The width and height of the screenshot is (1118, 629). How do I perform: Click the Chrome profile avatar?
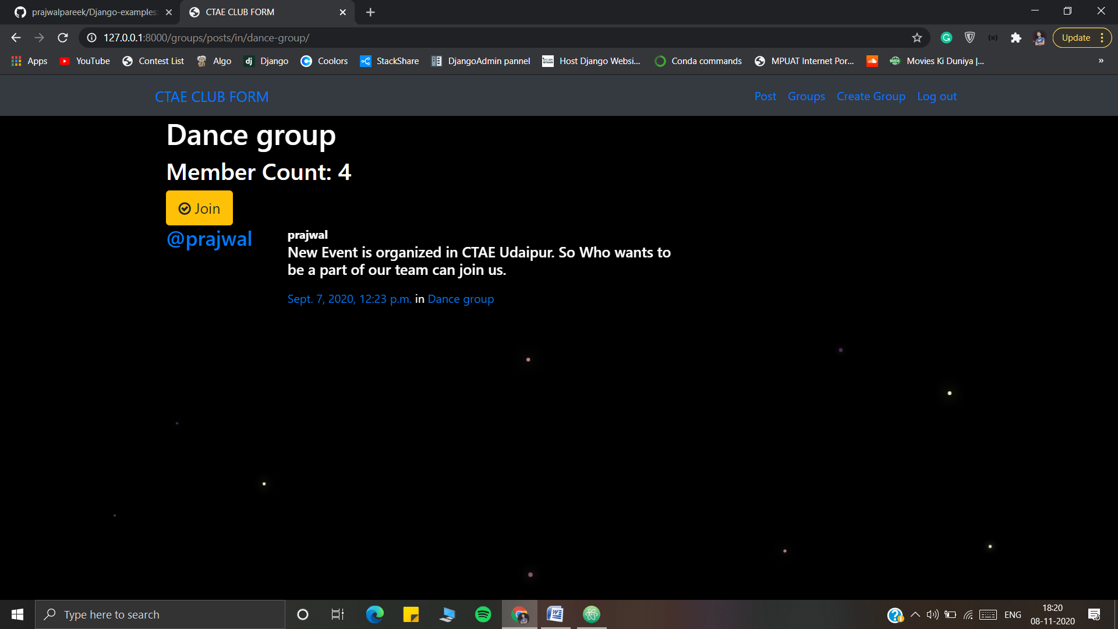click(1039, 37)
